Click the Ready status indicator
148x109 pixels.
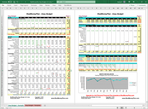[x=2, y=108]
